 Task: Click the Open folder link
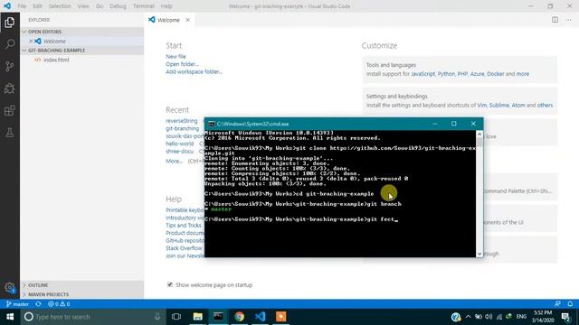182,64
